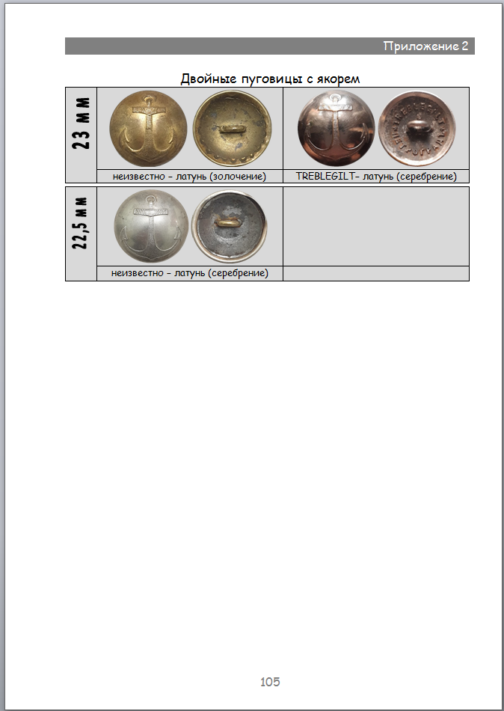Click the '22,5 мм' row label

[x=81, y=223]
